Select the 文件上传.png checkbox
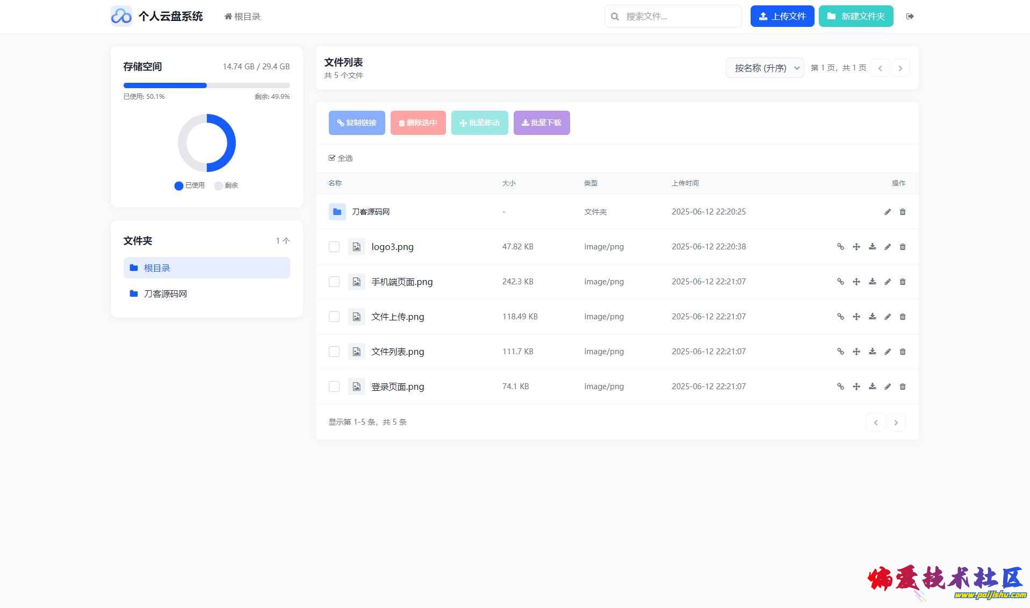Viewport: 1030px width, 608px height. pos(334,317)
